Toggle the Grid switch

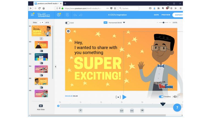tap(67, 23)
